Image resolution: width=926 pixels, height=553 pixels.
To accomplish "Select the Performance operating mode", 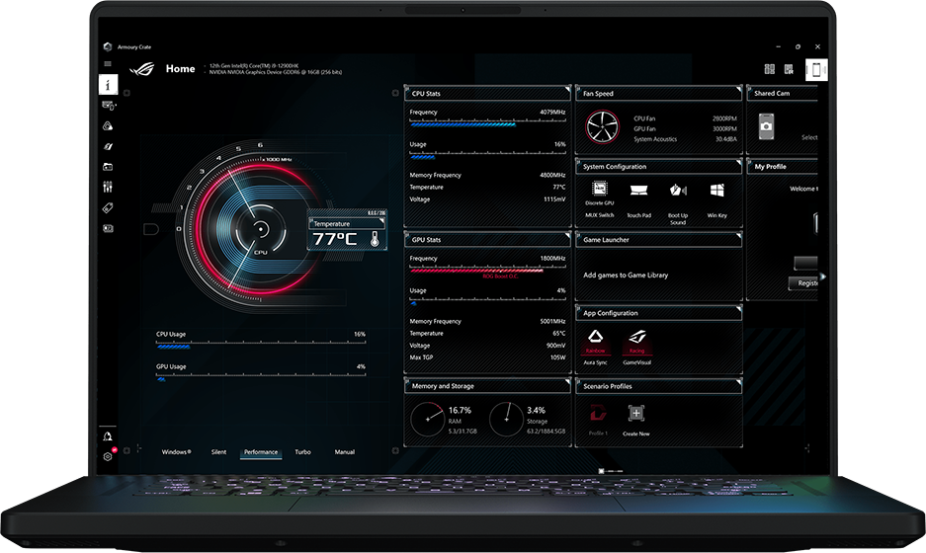I will point(261,452).
